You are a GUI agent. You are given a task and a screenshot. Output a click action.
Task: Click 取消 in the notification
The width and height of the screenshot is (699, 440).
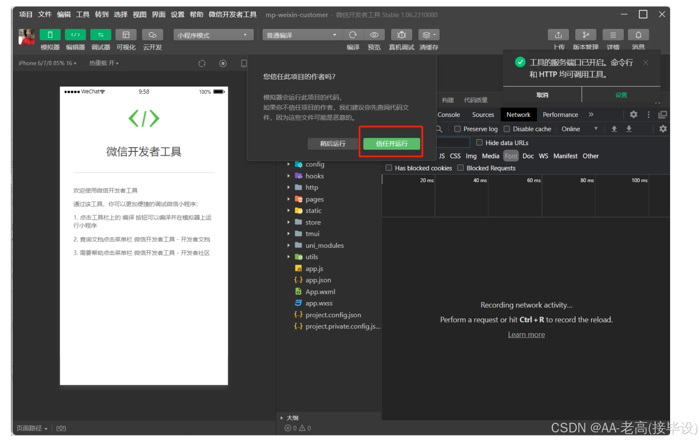point(542,95)
